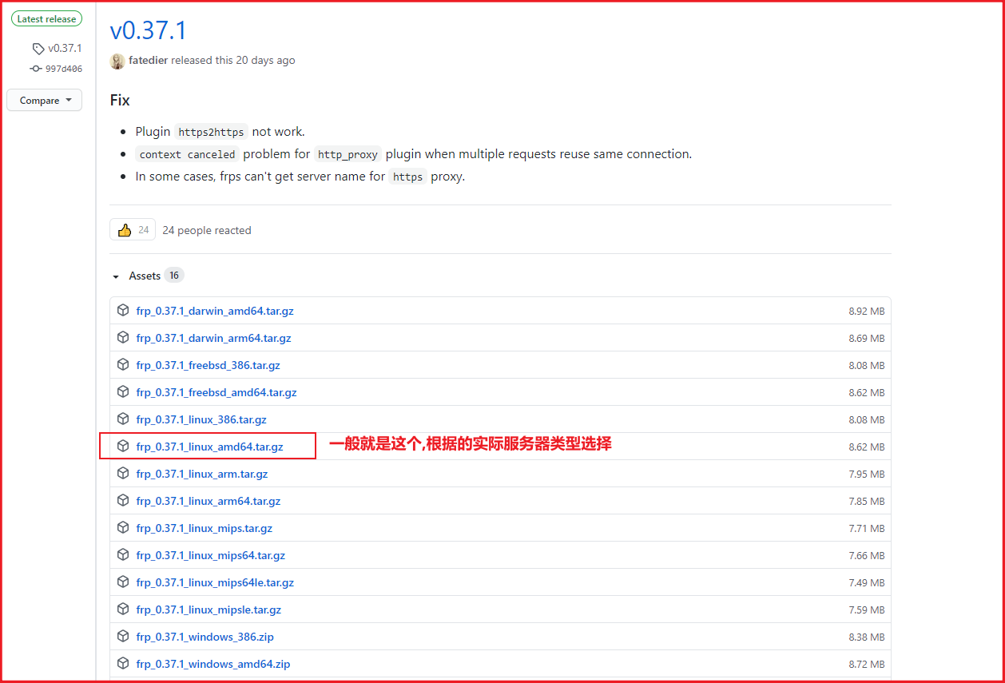Download frp_0.37.1_freebsd_386.tar.gz

point(209,365)
